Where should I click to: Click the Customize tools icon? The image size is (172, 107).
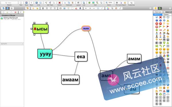131,3
